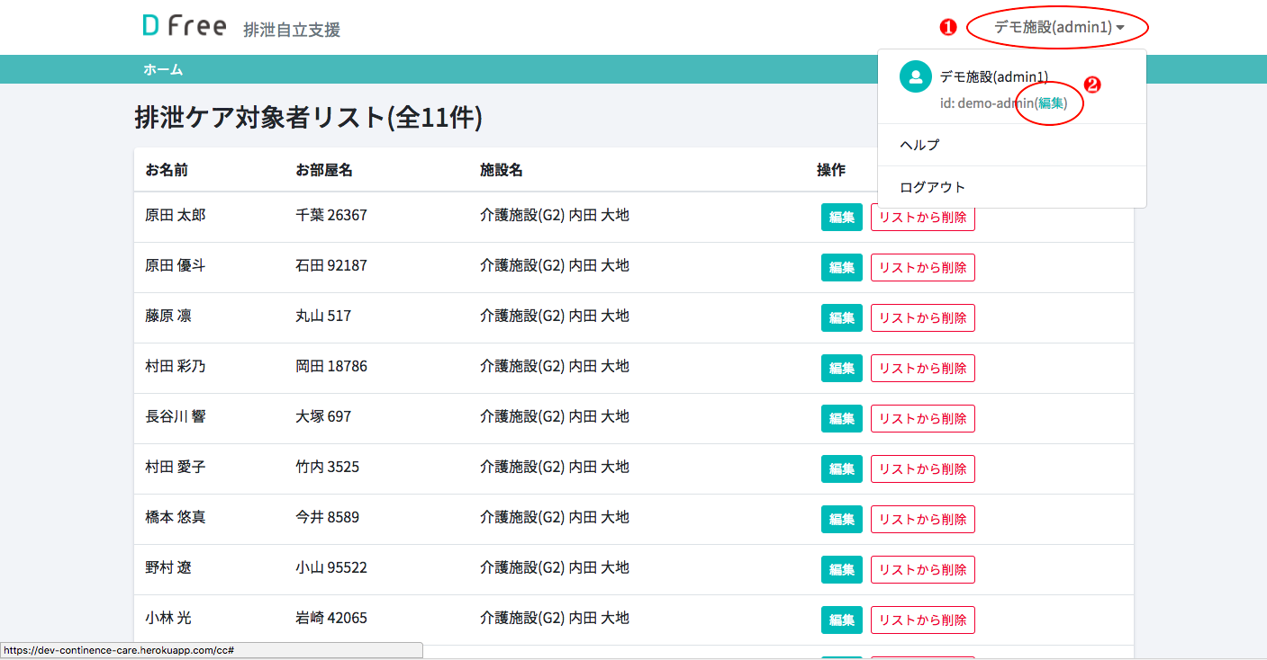Click the お名前 column header

pos(167,169)
